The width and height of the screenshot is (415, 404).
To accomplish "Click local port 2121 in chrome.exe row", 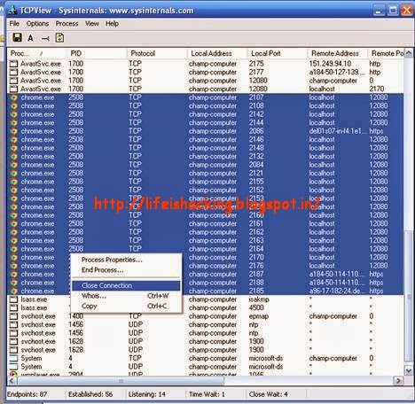I will pyautogui.click(x=256, y=173).
